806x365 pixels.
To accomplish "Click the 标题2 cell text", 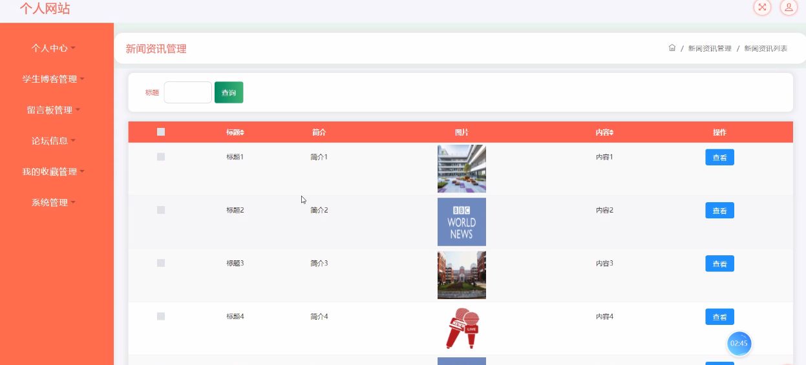I will (x=235, y=210).
